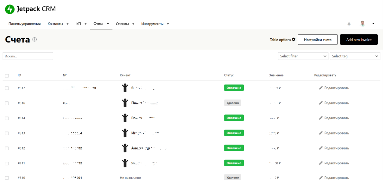Click the pencil icon for invoice #316

(x=321, y=103)
